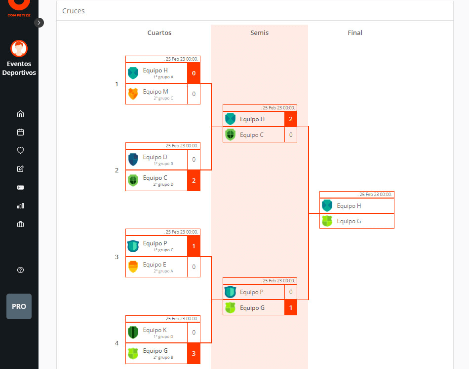The width and height of the screenshot is (469, 369).
Task: Click the PRO button in the sidebar
Action: click(x=19, y=306)
